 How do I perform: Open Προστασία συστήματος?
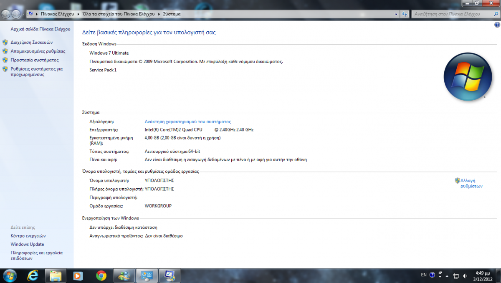click(x=35, y=60)
